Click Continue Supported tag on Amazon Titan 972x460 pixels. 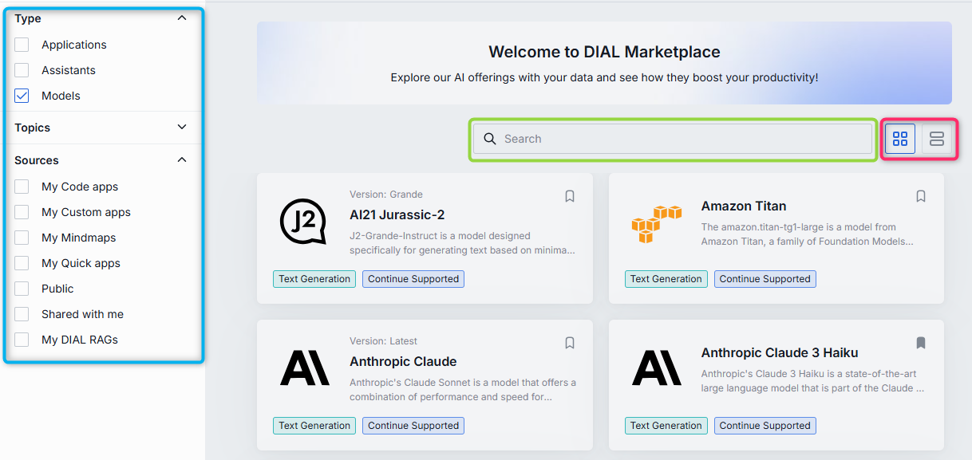pyautogui.click(x=765, y=279)
